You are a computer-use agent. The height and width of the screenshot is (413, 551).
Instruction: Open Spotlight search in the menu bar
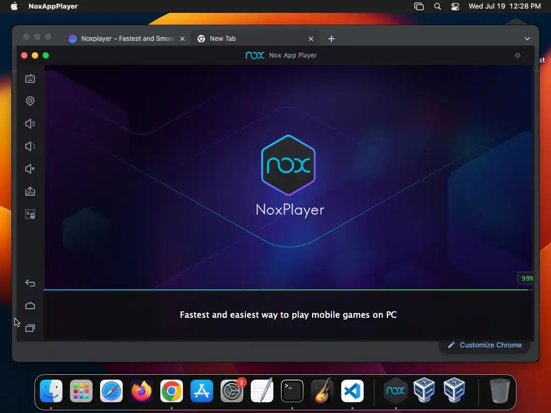(x=437, y=6)
